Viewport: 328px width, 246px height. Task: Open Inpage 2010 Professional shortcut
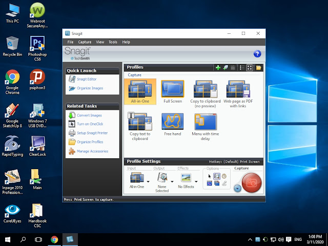pos(12,182)
